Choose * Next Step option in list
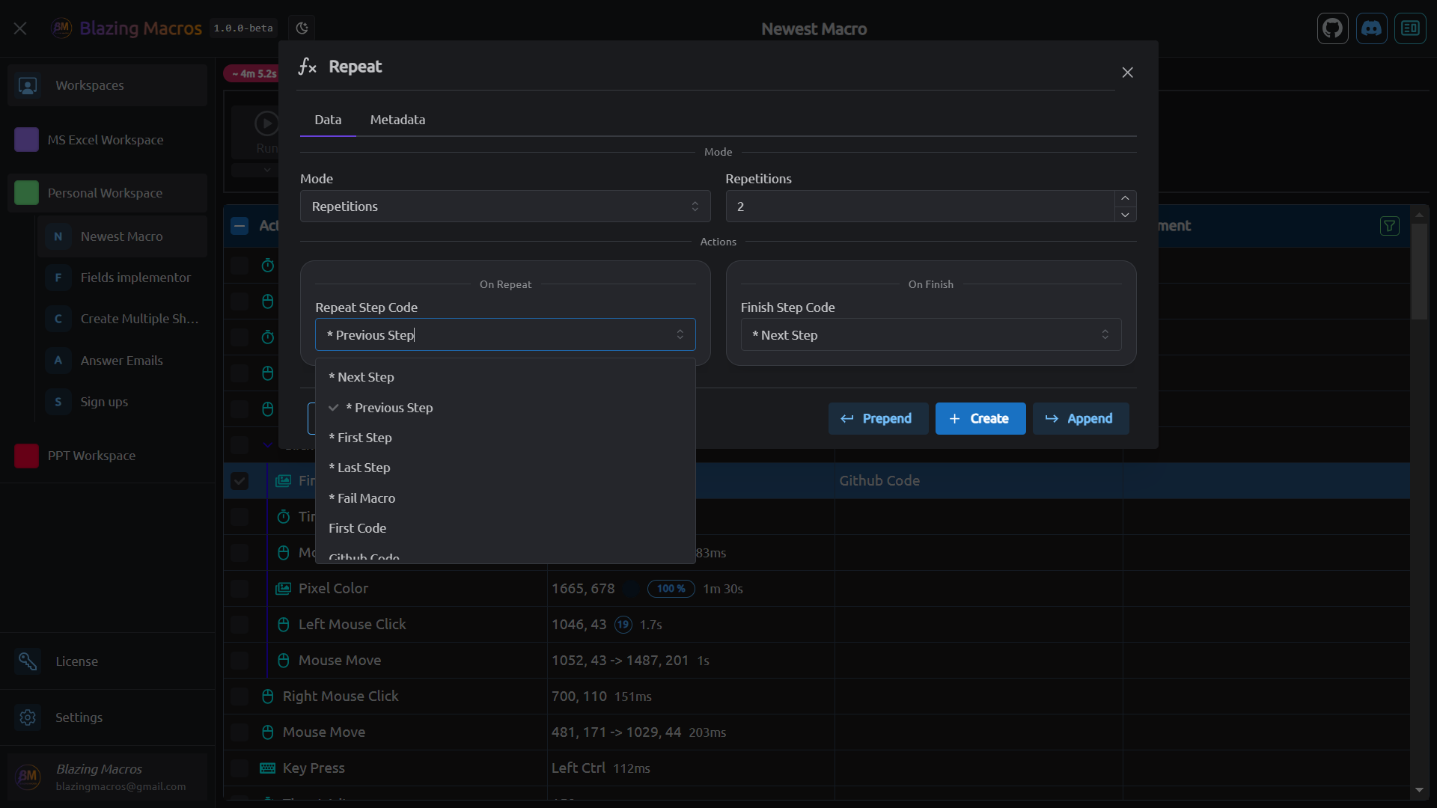This screenshot has width=1437, height=808. point(505,377)
